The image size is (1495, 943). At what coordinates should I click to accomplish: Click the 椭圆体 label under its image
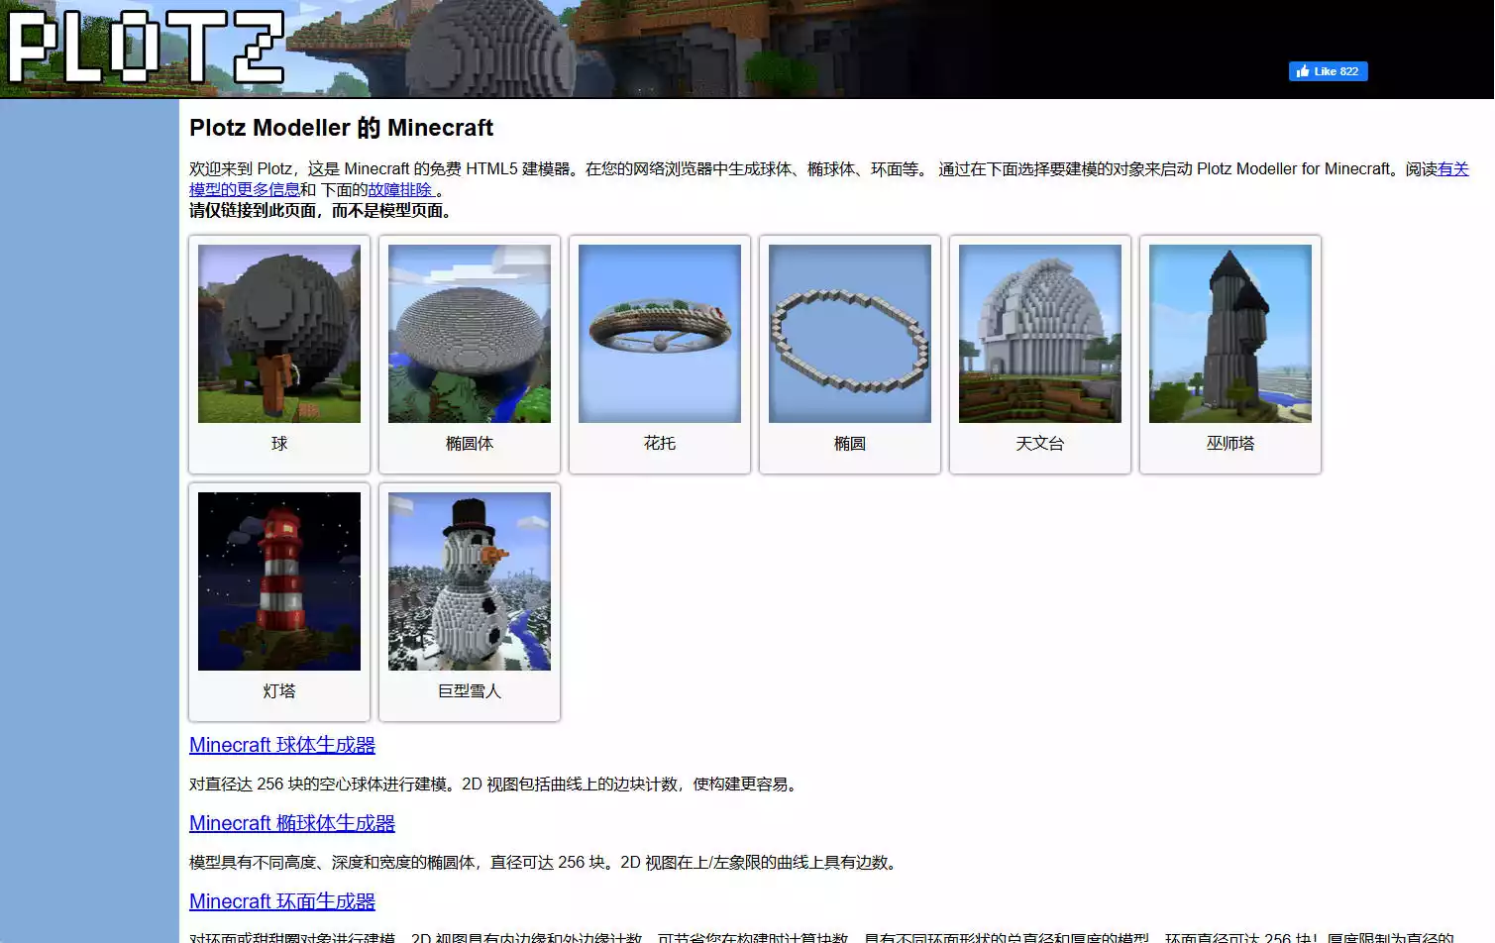point(470,444)
